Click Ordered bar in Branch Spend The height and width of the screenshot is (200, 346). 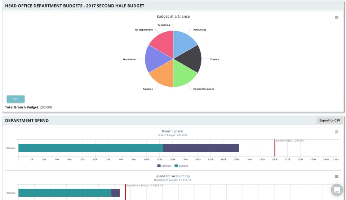(201, 148)
